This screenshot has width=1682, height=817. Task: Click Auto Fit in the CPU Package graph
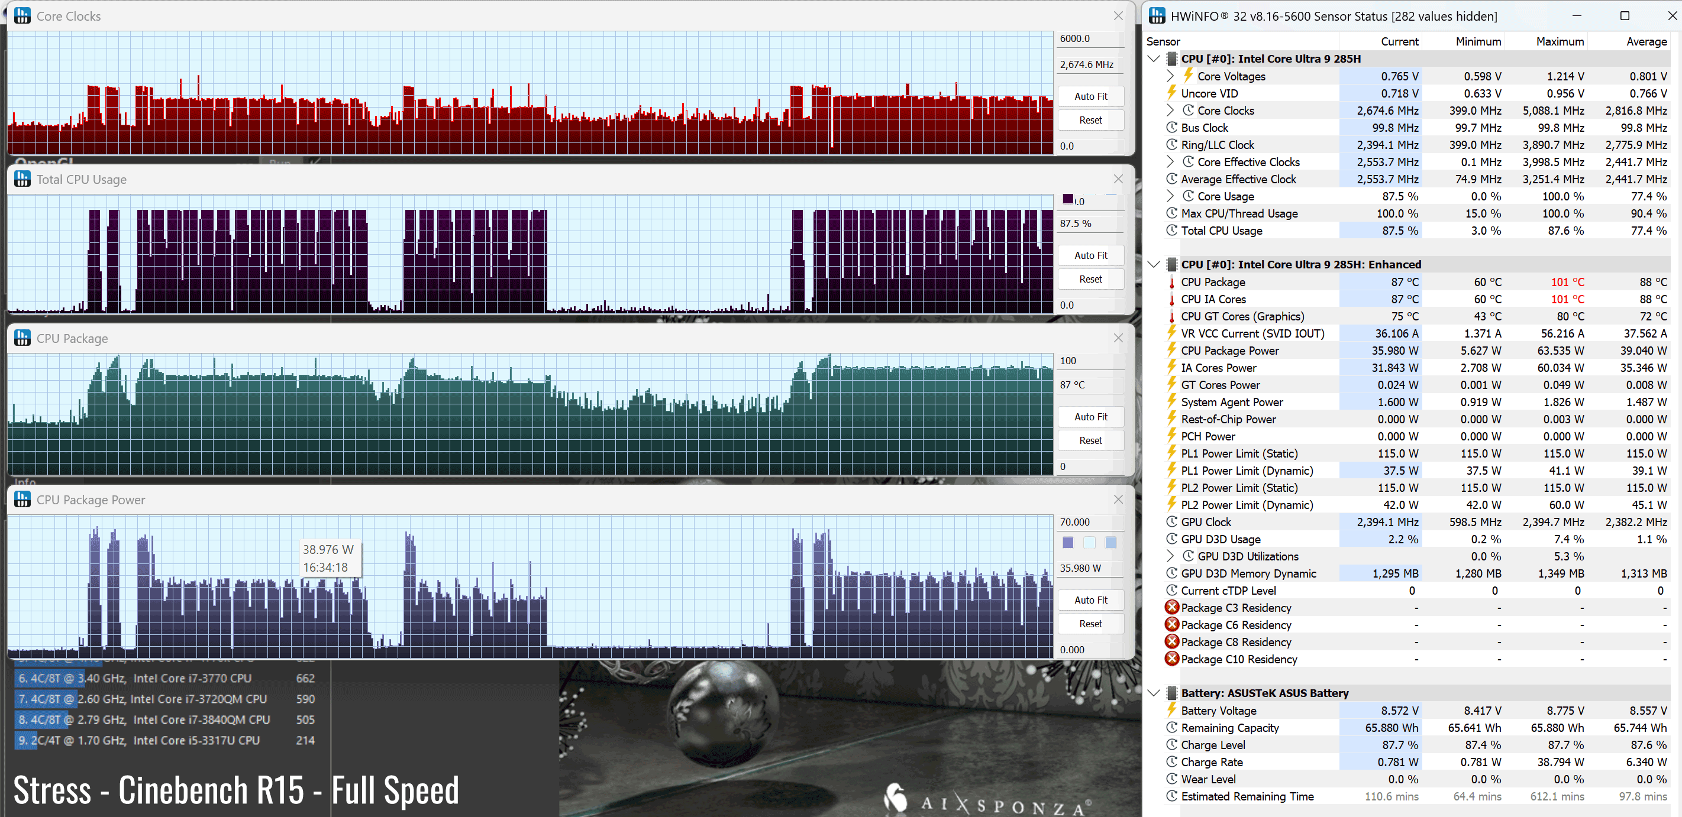coord(1090,416)
